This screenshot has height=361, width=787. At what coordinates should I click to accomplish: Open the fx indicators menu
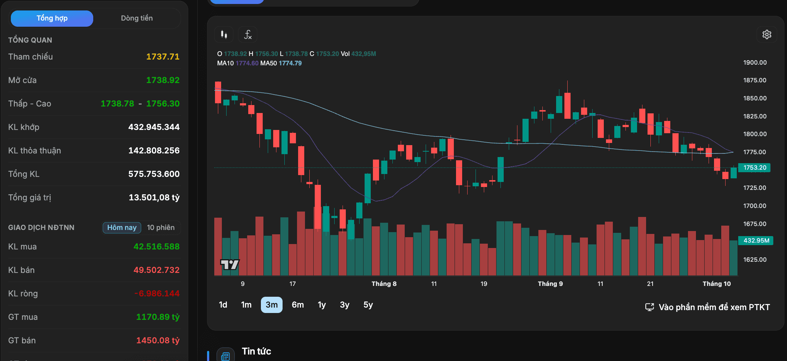pyautogui.click(x=248, y=35)
